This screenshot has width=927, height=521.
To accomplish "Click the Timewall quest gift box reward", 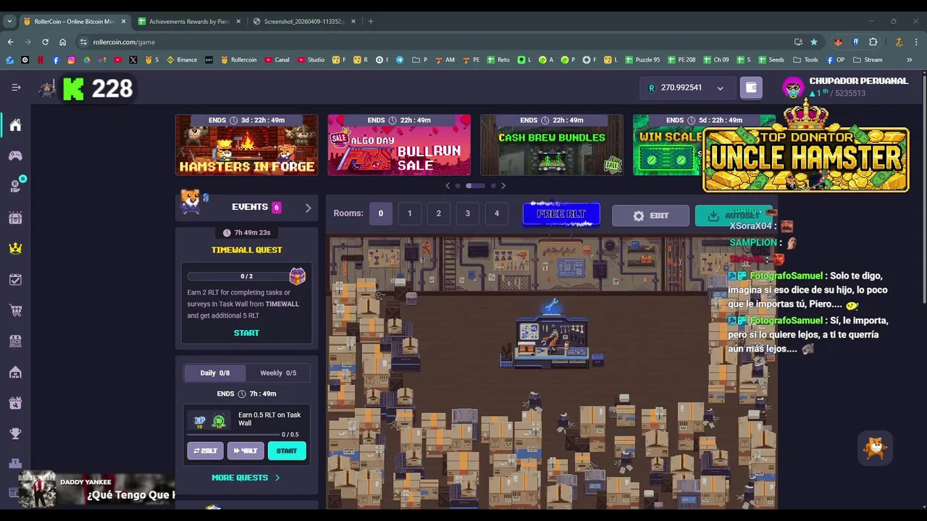I will (x=298, y=276).
